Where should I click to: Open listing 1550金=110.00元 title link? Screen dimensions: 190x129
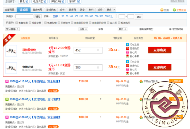35,81
